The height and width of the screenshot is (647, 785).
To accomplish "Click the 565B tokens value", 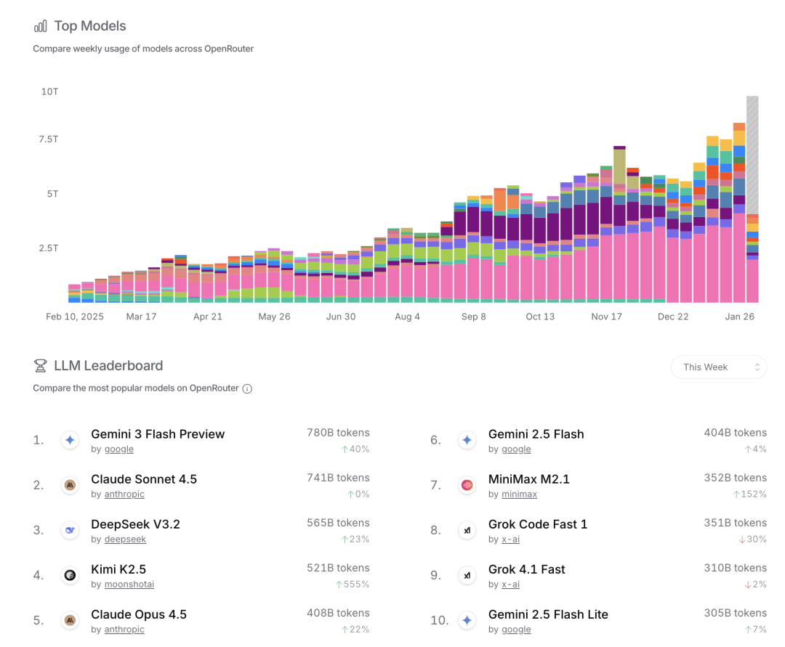I will (x=339, y=523).
